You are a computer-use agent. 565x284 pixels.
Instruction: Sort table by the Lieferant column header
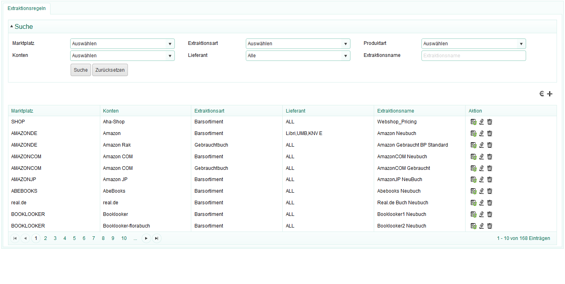point(296,111)
